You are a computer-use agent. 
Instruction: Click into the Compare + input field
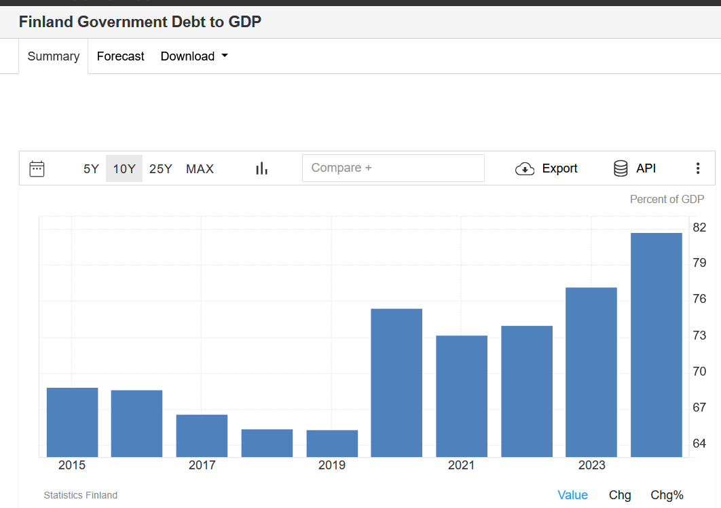pos(393,168)
